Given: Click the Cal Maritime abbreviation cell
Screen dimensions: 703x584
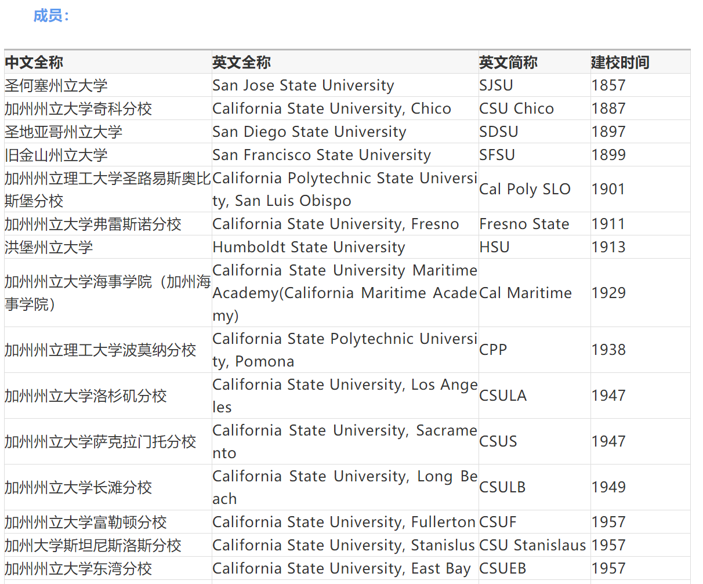Looking at the screenshot, I should [x=525, y=293].
